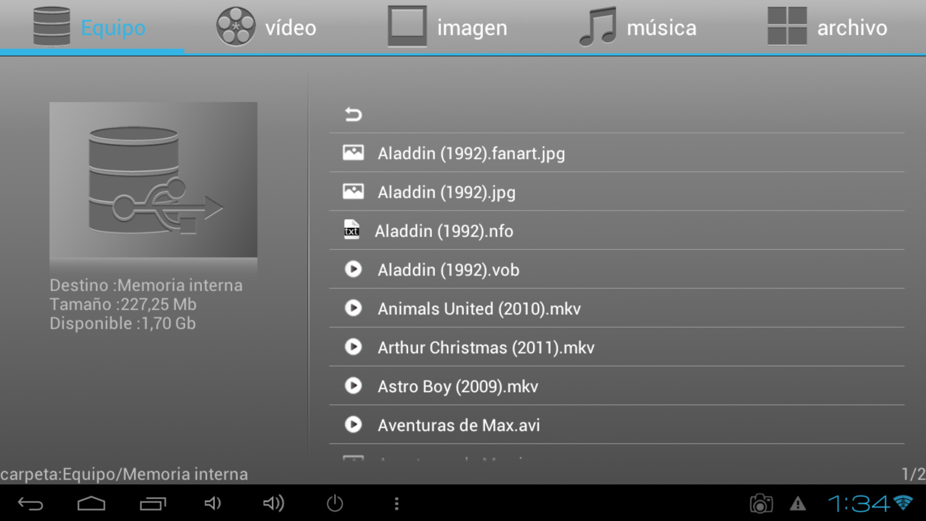Select the música tab
Image resolution: width=926 pixels, height=521 pixels.
tap(638, 27)
